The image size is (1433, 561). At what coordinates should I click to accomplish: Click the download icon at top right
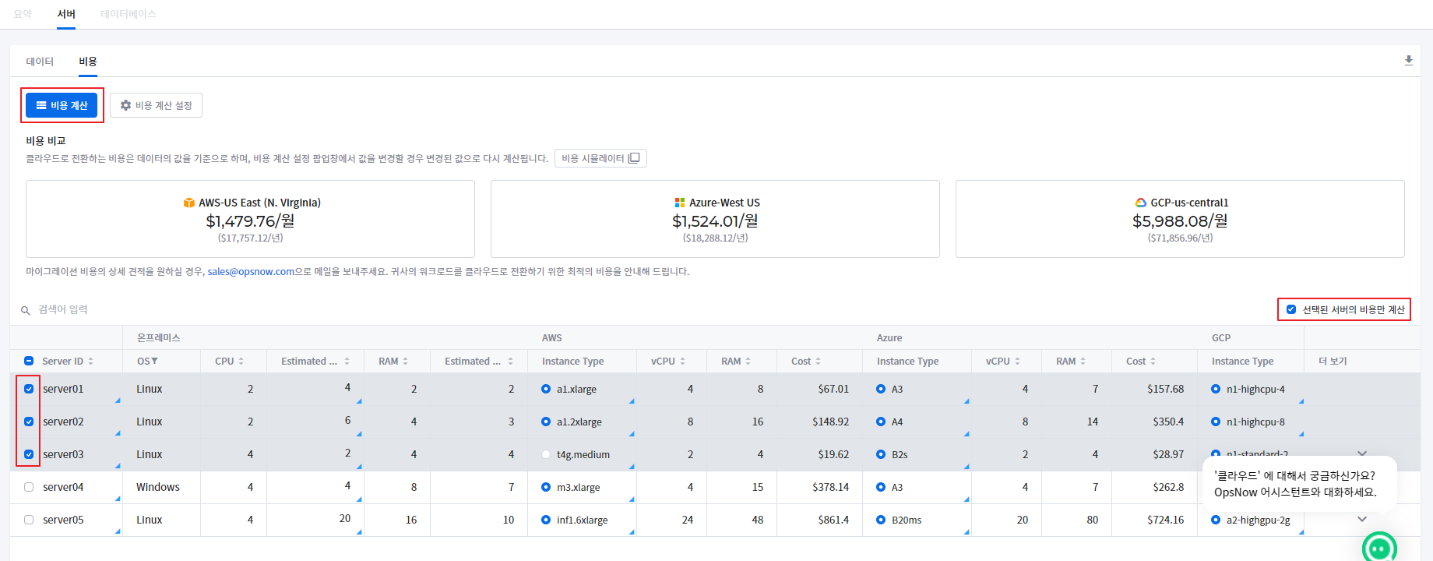(x=1408, y=61)
